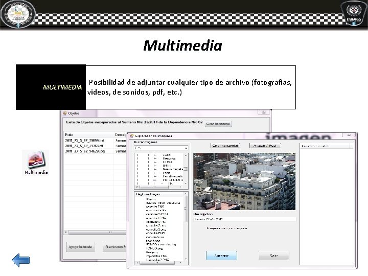Click the Ajustar / Real button

pyautogui.click(x=265, y=146)
